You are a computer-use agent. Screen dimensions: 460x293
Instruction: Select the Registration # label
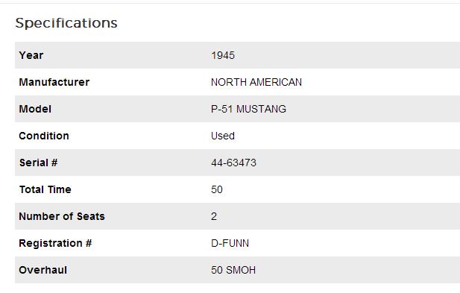click(55, 243)
